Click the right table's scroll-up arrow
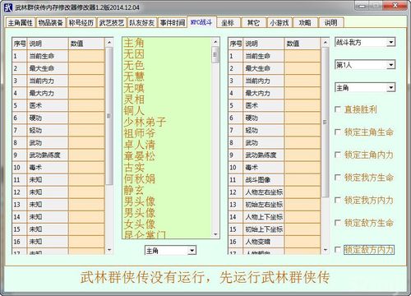This screenshot has height=296, width=411. tap(325, 43)
